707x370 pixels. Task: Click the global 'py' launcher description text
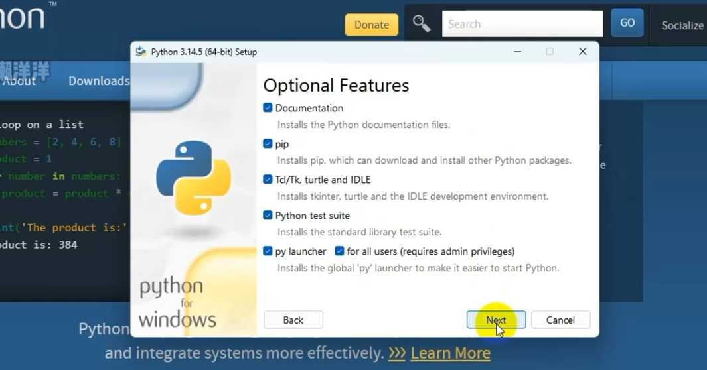418,268
